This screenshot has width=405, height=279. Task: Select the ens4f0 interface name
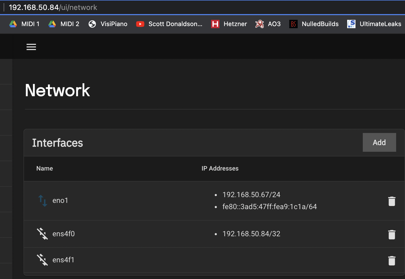pyautogui.click(x=64, y=234)
